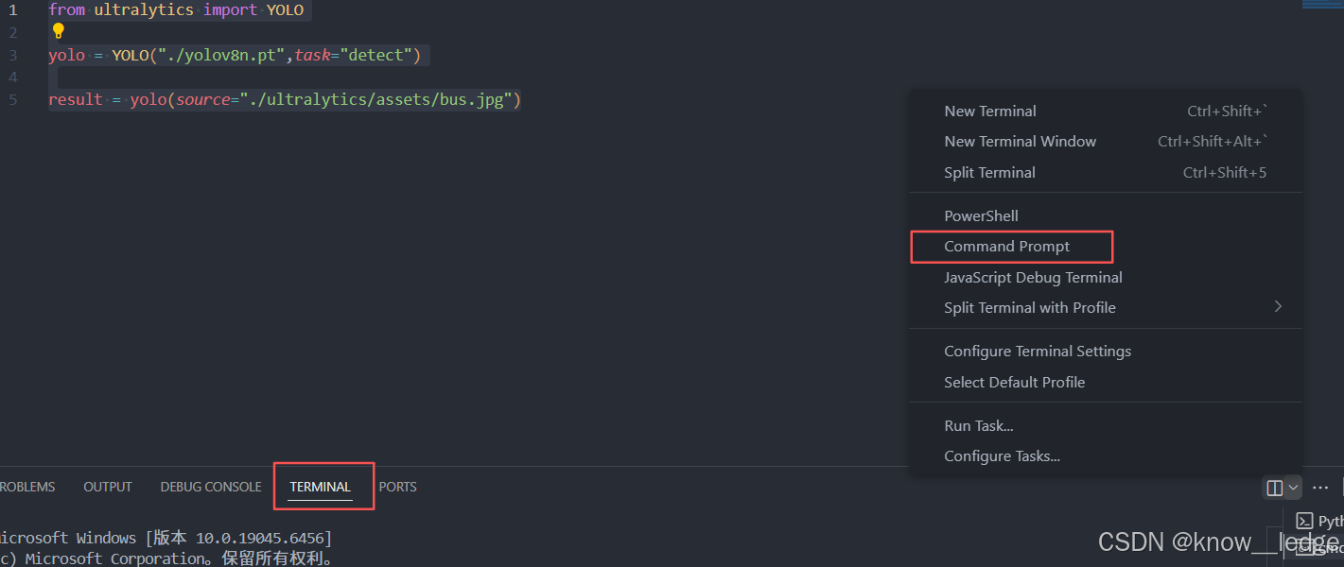Switch to the PROBLEMS panel tab
This screenshot has height=567, width=1344.
(x=26, y=488)
